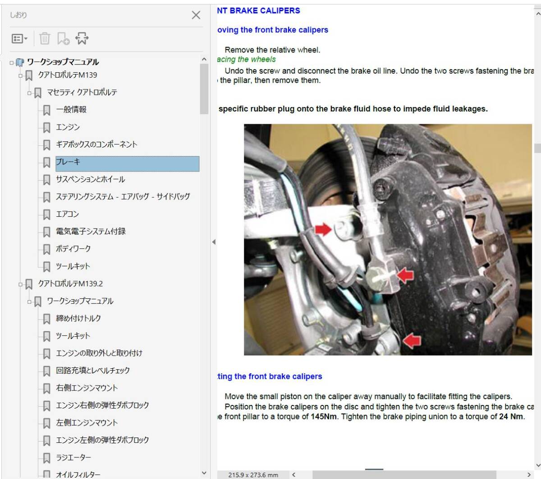
Task: Click the bookmark icon beside エアコン
Action: tap(46, 214)
